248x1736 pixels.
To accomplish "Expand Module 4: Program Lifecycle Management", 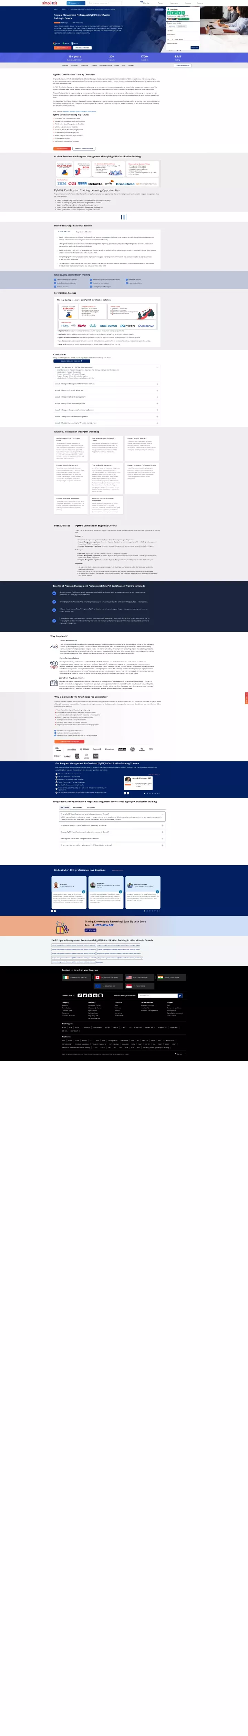I will point(107,397).
